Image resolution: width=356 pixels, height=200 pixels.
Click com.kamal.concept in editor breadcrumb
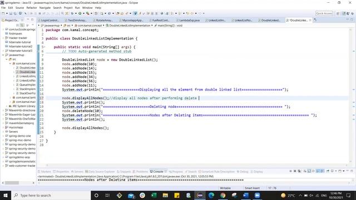(x=90, y=26)
